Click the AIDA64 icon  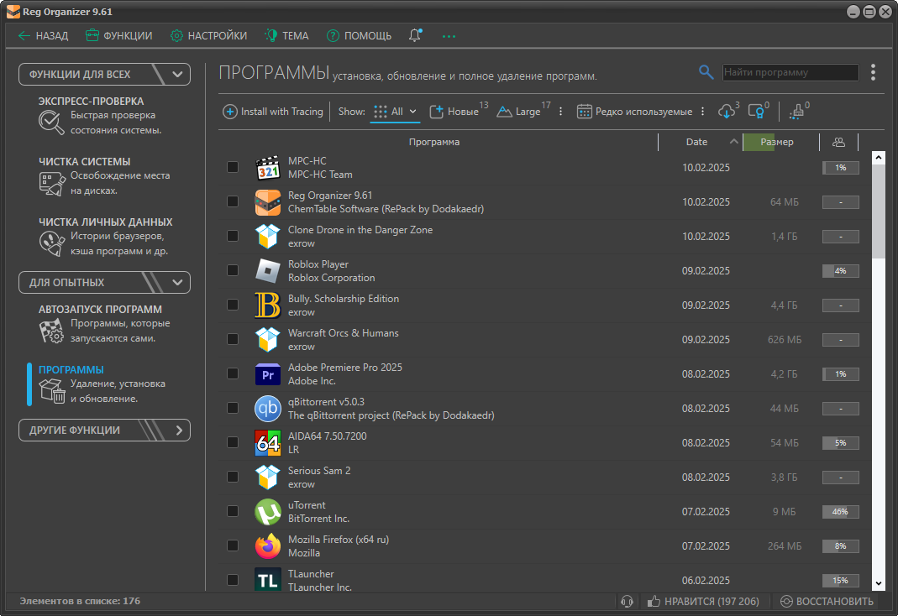267,443
